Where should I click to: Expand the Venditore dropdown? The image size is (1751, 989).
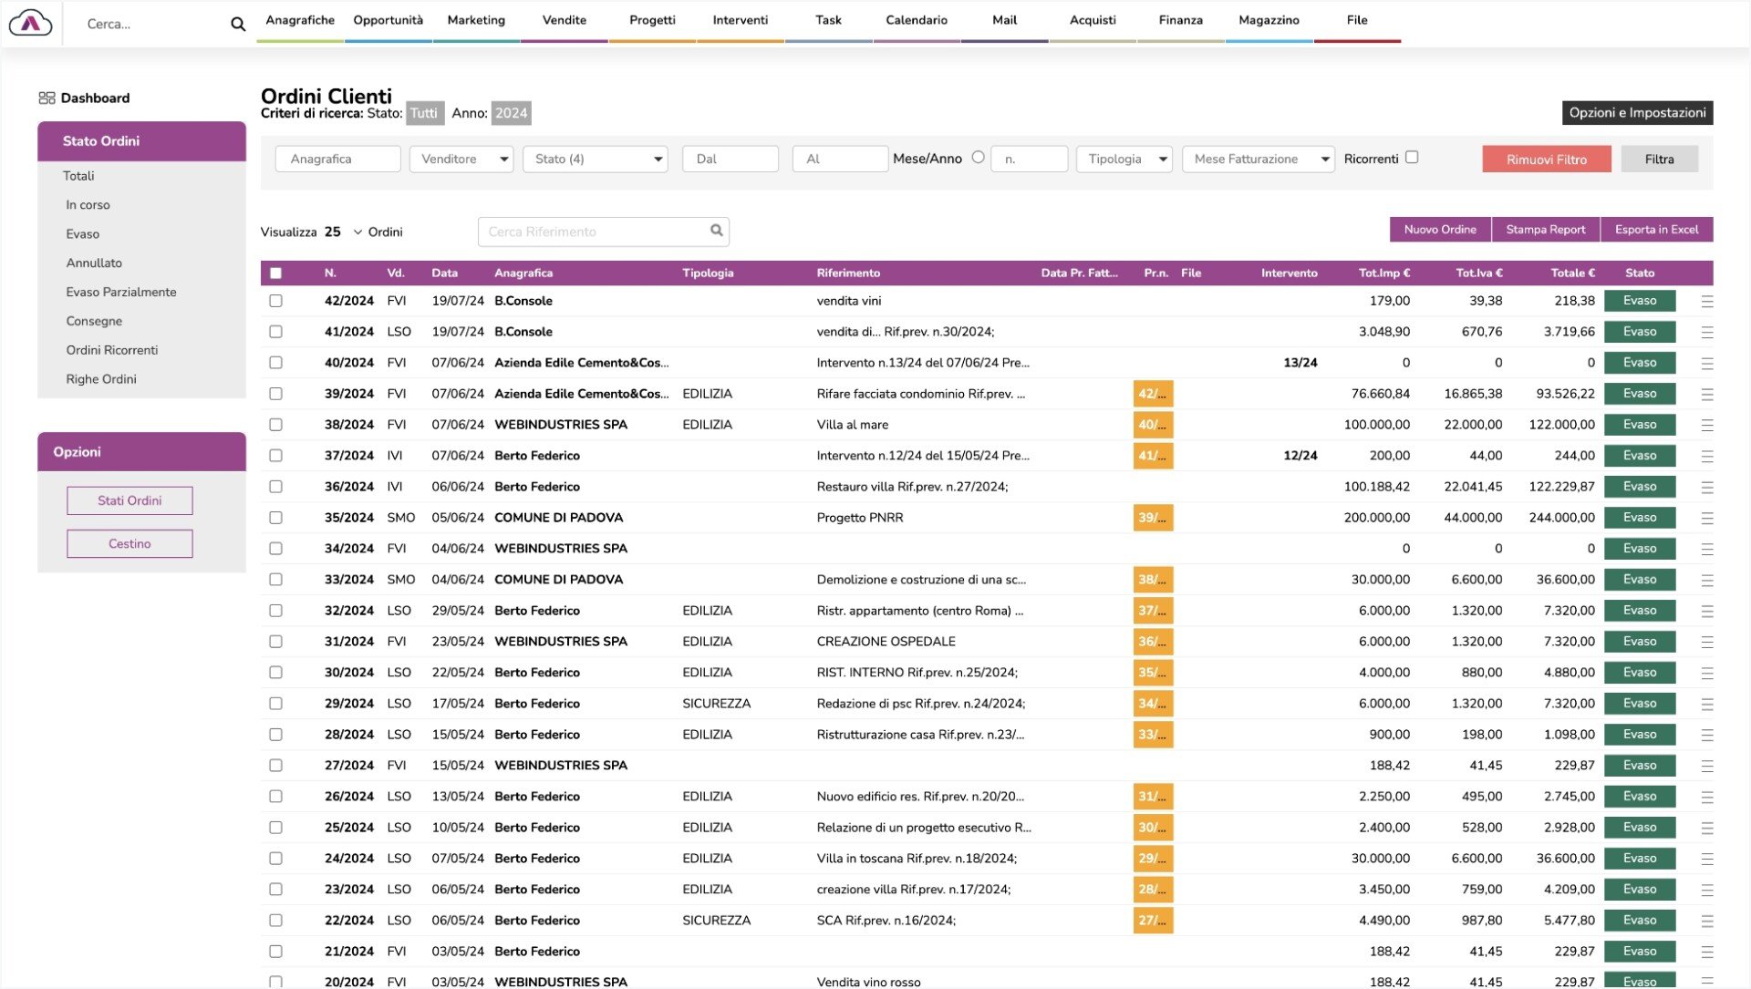click(x=461, y=159)
